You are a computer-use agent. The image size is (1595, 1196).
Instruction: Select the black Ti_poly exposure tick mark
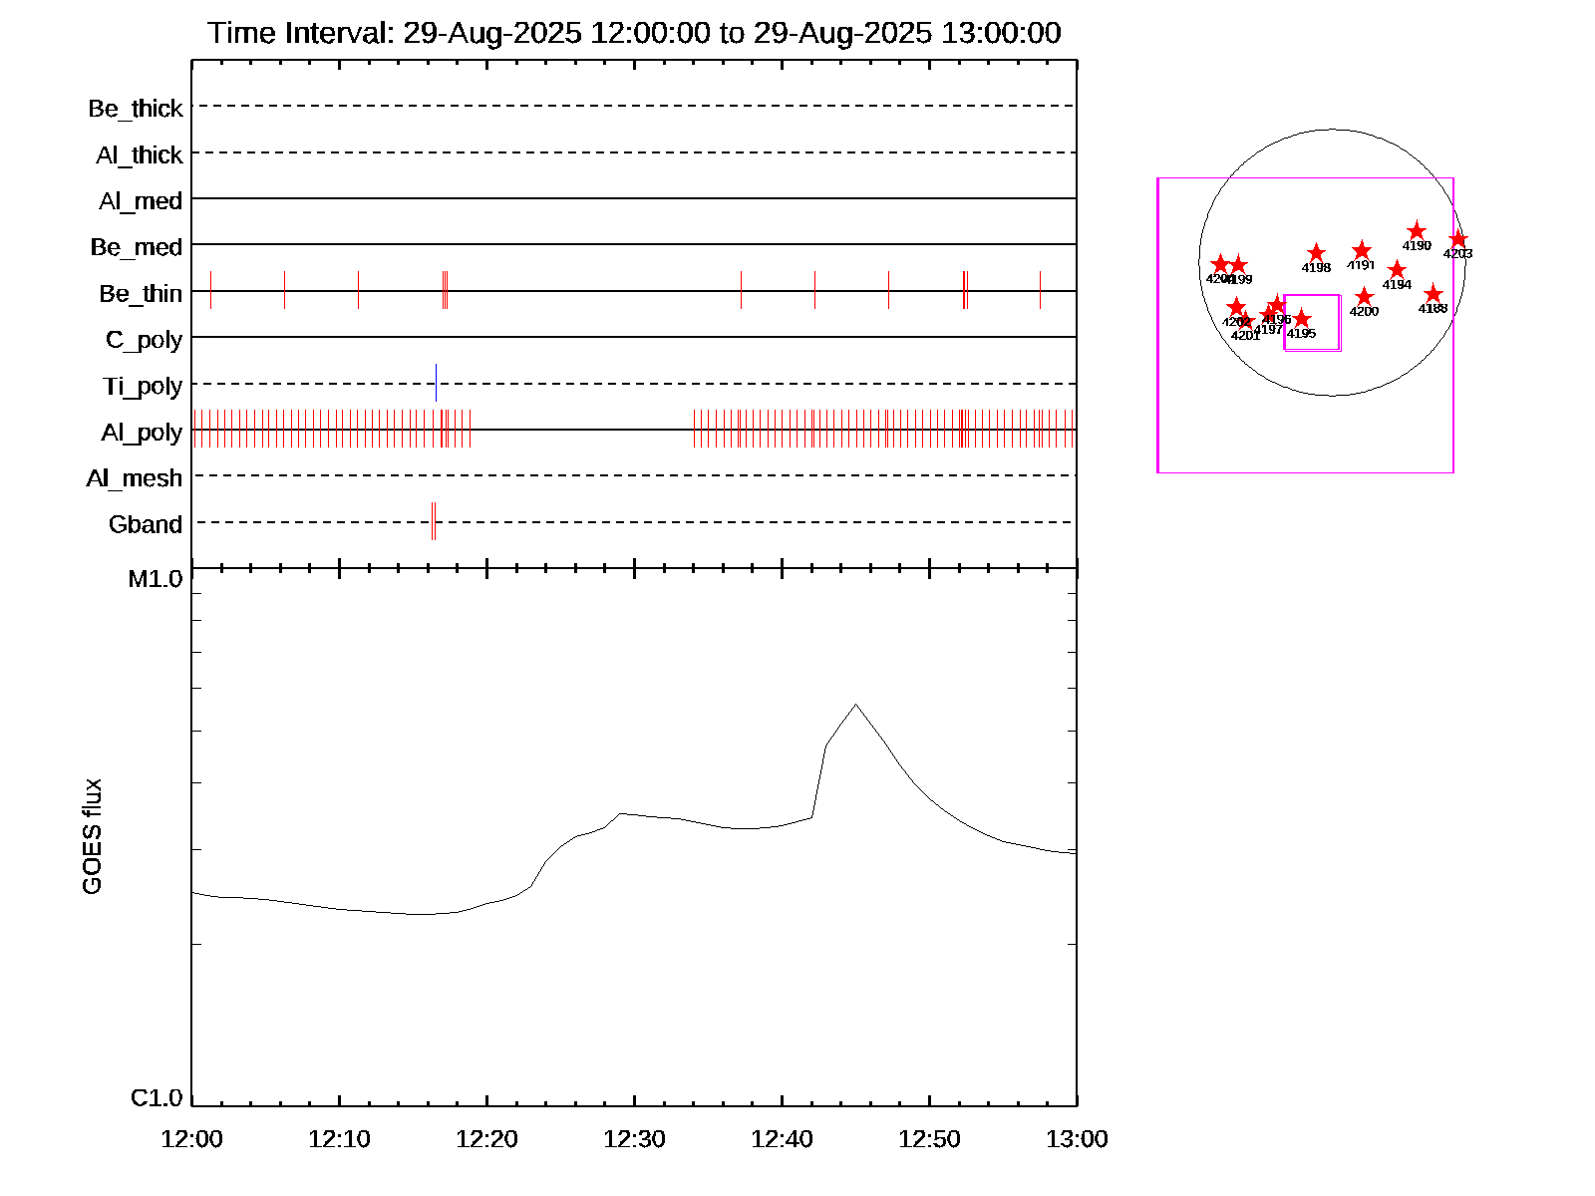click(436, 383)
